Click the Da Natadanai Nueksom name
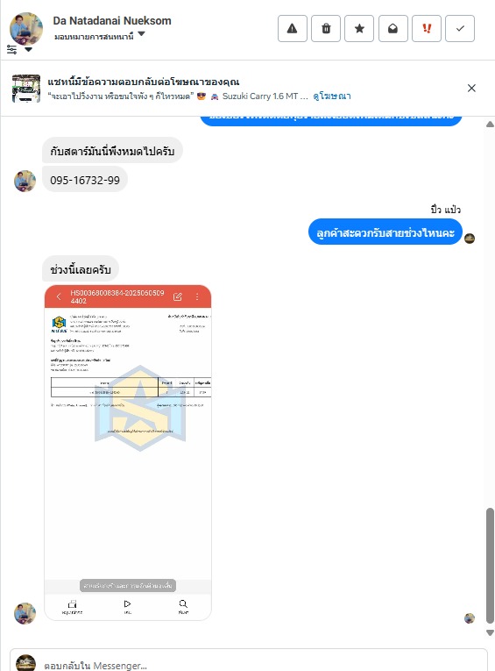 tap(112, 20)
